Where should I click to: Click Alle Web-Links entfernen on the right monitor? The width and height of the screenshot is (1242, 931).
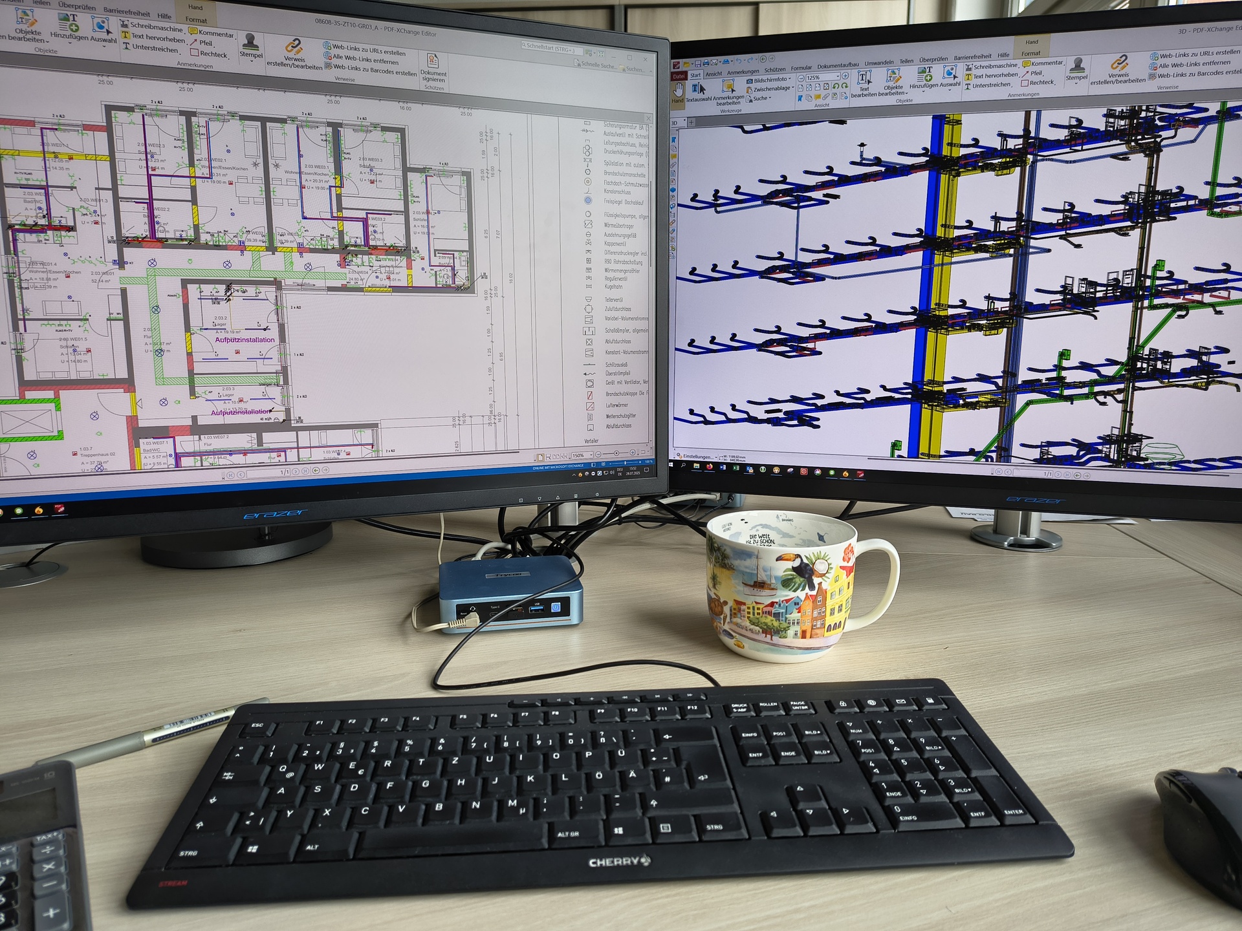(x=1190, y=64)
